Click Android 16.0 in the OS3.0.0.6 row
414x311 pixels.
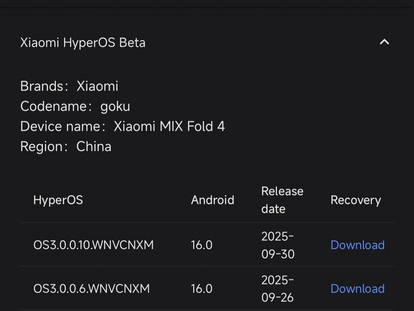[201, 289]
